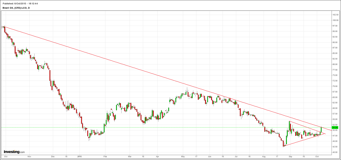Click the Brent Oil (CFD):LCO chart title
The height and width of the screenshot is (160, 341).
(16, 8)
